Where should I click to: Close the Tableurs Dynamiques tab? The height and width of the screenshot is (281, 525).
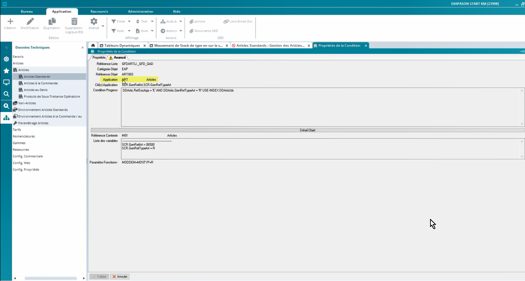click(x=145, y=46)
